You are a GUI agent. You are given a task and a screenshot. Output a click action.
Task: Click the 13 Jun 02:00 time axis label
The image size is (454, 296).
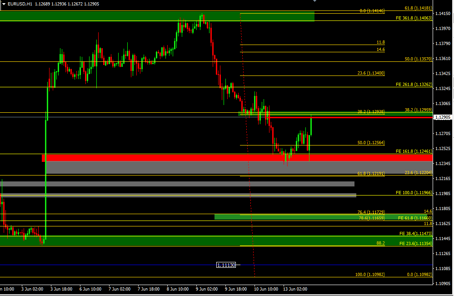click(295, 289)
